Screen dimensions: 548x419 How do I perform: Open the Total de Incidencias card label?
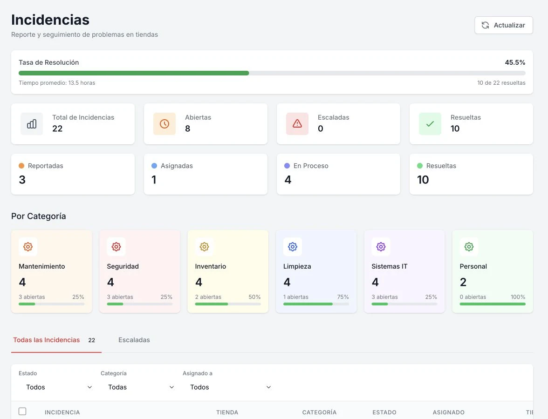(83, 117)
